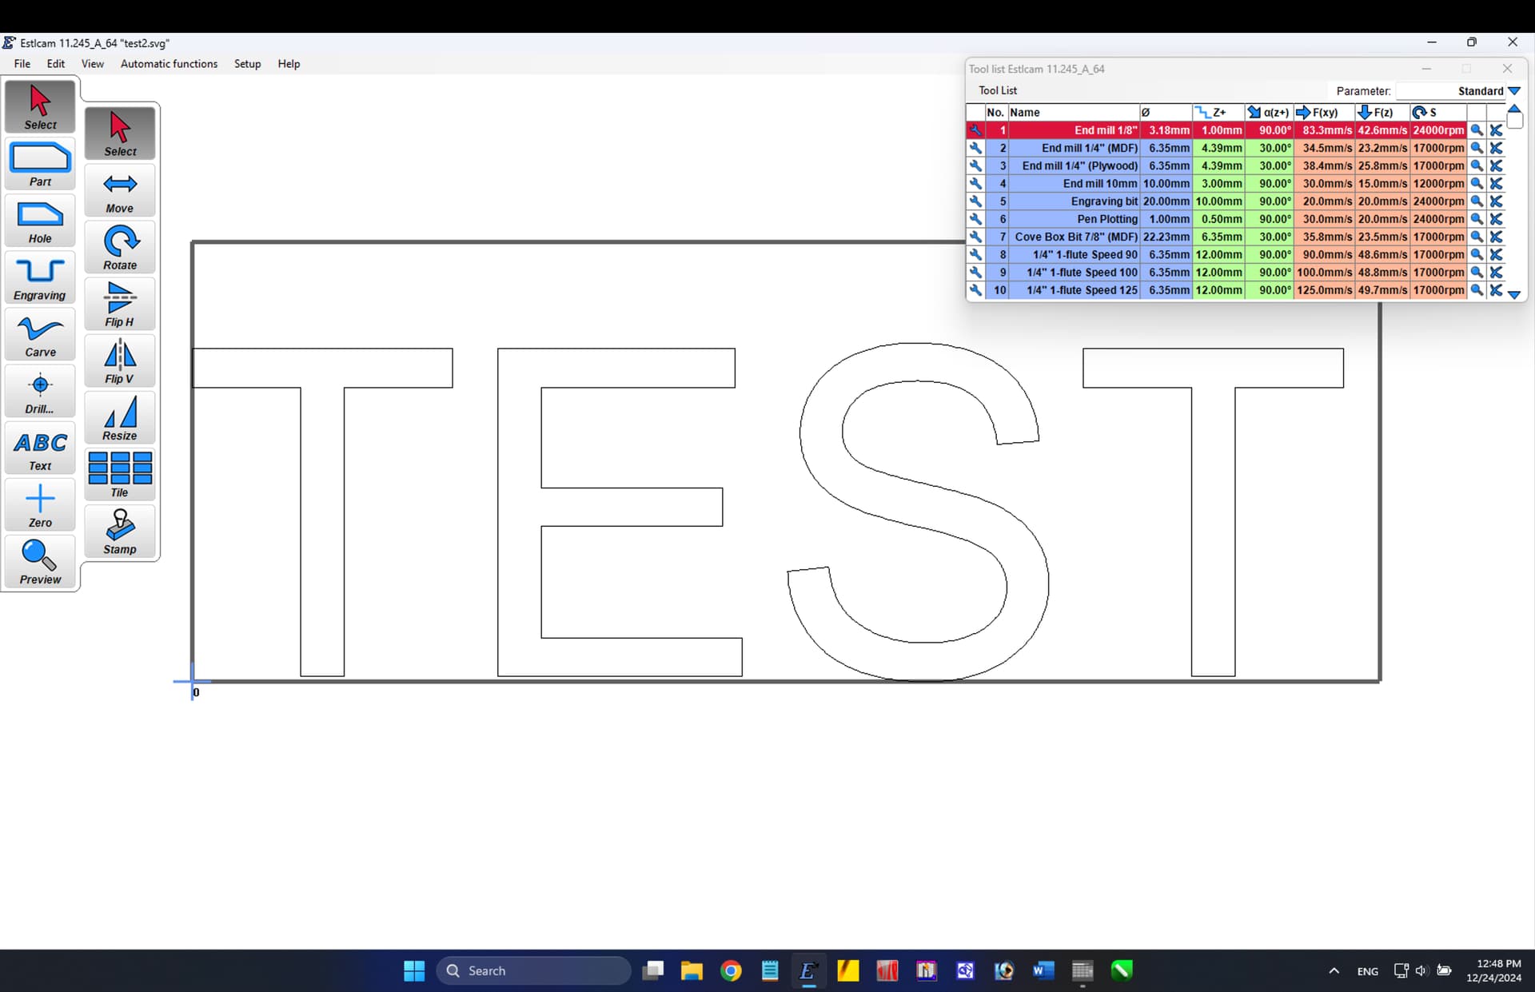1535x992 pixels.
Task: Click 10.00mm diameter of End mill 10mm
Action: (1166, 183)
